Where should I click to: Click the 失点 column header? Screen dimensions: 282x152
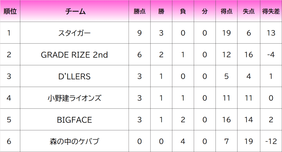tap(249, 11)
